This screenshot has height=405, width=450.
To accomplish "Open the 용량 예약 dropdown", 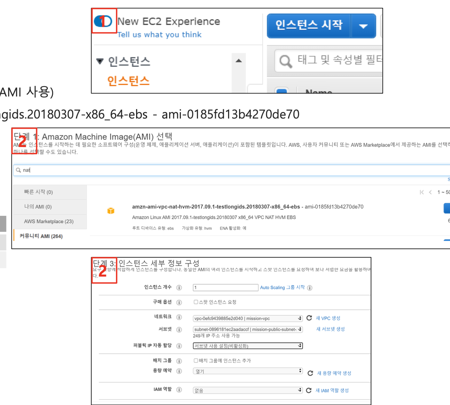I will [248, 371].
